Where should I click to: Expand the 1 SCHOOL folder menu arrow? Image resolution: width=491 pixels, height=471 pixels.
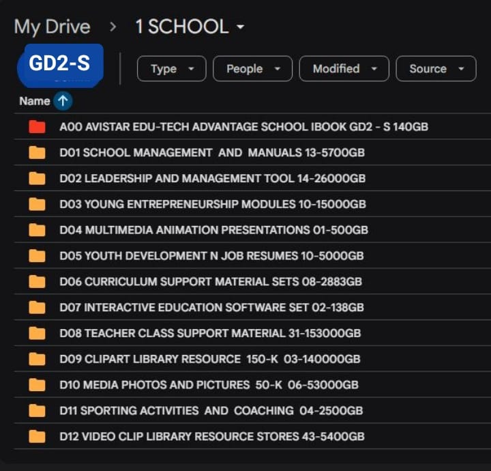240,27
